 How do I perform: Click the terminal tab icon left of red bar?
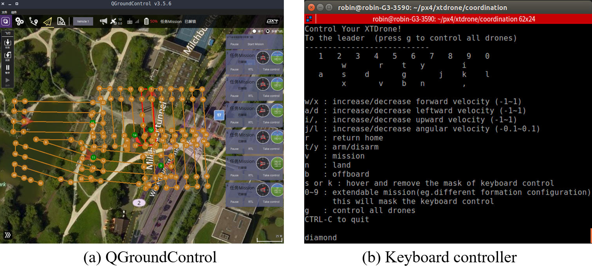309,19
